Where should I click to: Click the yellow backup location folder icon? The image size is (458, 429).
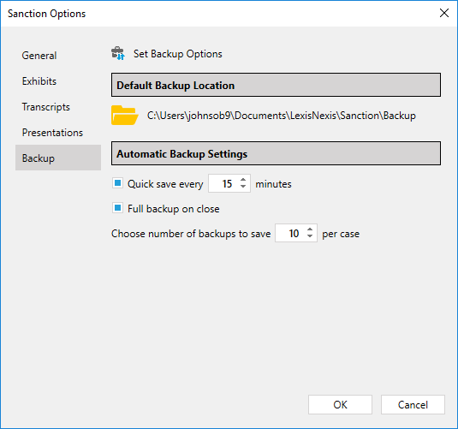(125, 116)
